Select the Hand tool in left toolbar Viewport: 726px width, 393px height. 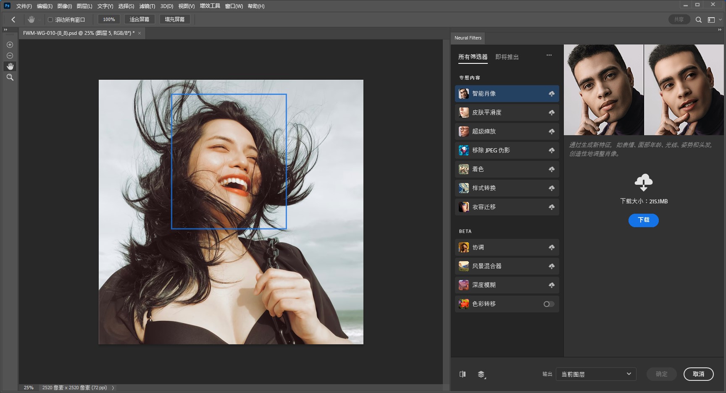10,66
